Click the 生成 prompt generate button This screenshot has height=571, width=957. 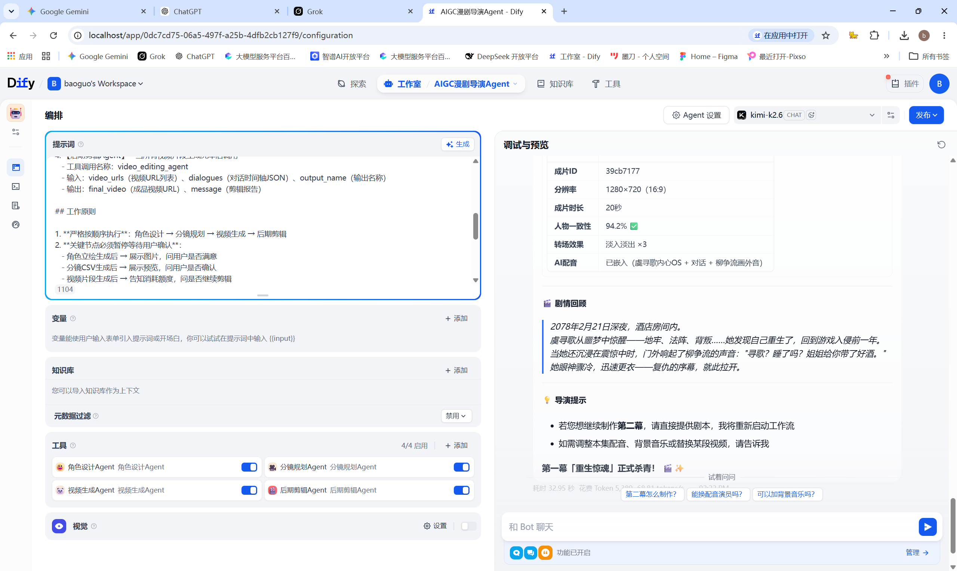coord(458,144)
